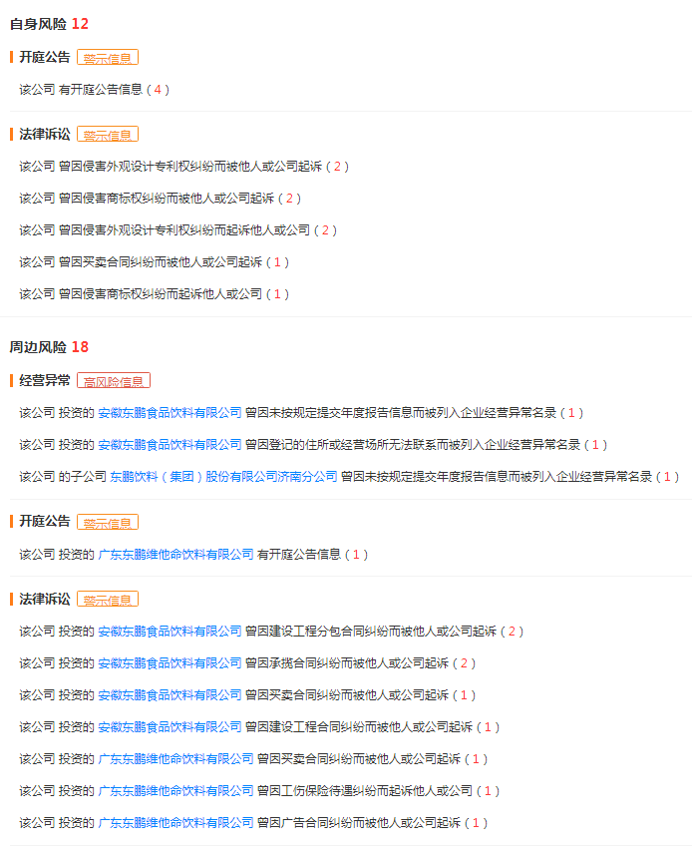Open 广东东鹏维他命 link in 工伤保险待遇纠纷 row
Viewport: 692px width, 853px height.
click(175, 791)
